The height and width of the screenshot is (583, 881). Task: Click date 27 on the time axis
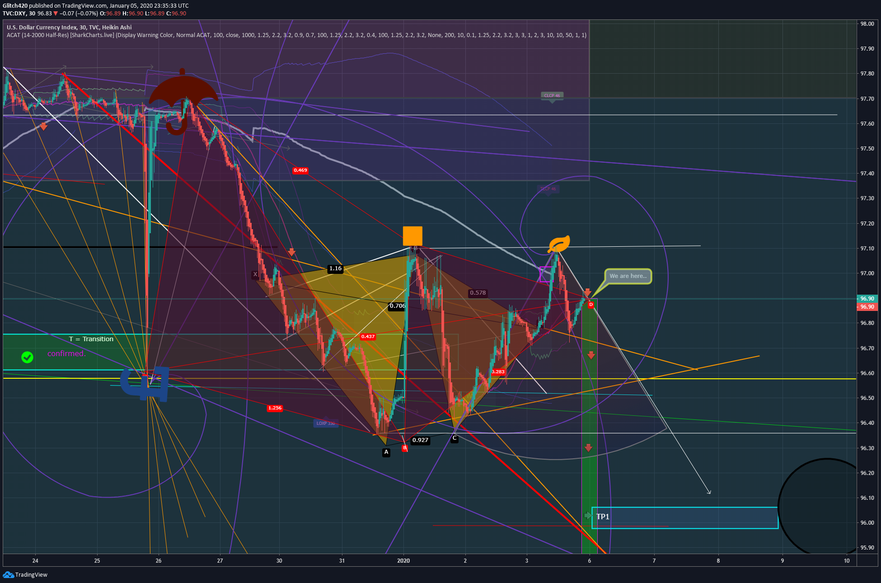pyautogui.click(x=220, y=561)
